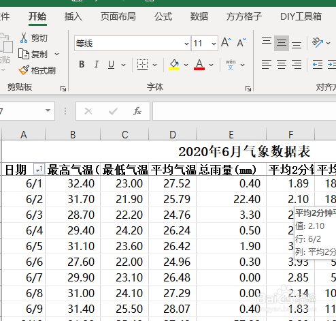Decrease indent icon

tap(318, 65)
